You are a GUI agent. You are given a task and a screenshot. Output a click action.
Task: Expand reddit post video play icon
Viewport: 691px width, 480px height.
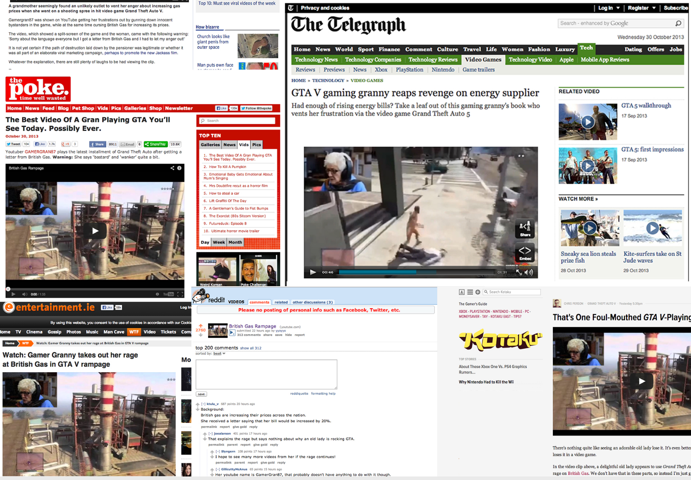point(232,333)
